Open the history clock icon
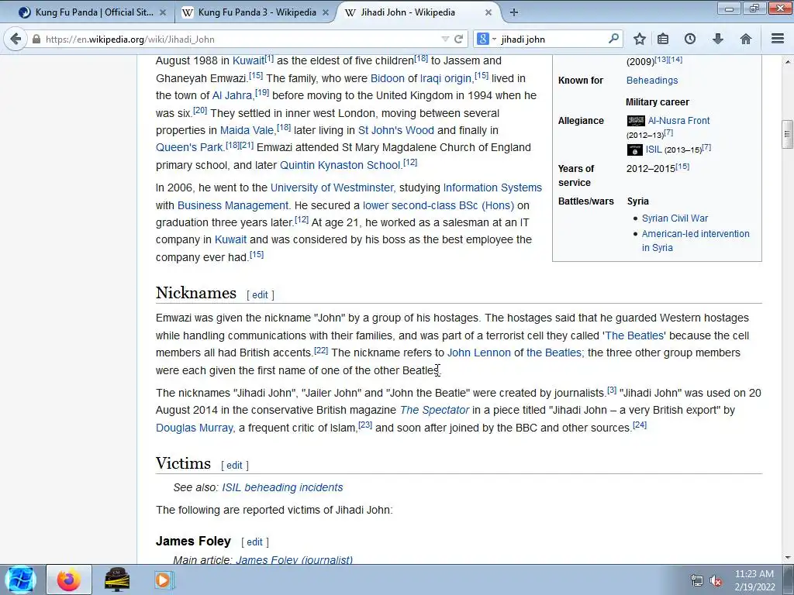794x595 pixels. point(689,39)
